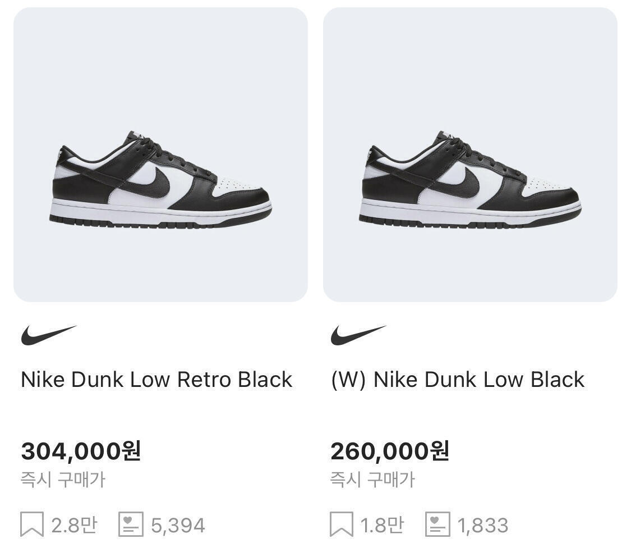Open style reviews icon next to 1,833
The width and height of the screenshot is (631, 552).
coord(437,524)
